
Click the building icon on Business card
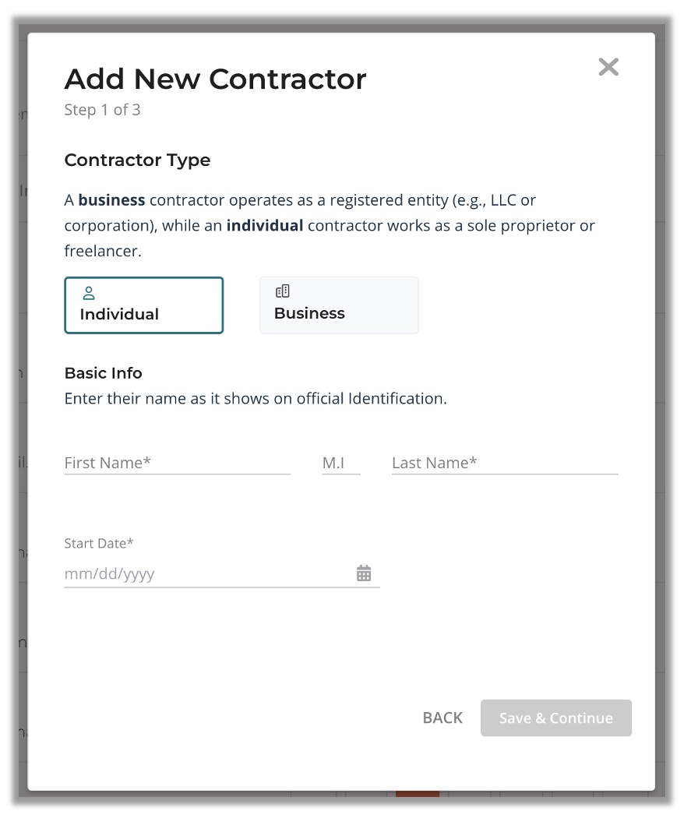pyautogui.click(x=283, y=291)
